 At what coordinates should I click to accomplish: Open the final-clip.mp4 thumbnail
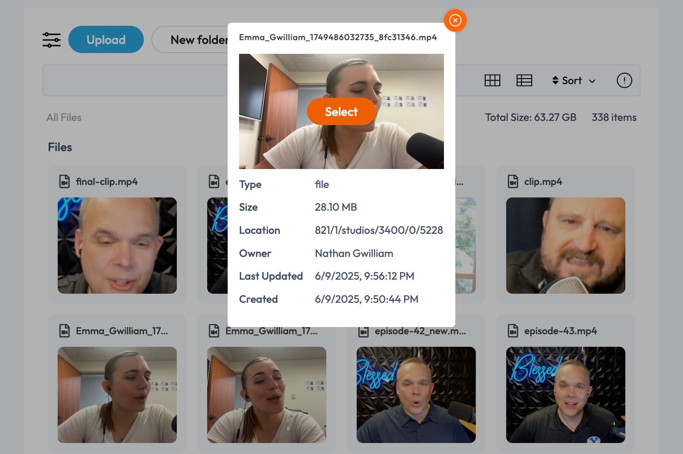click(x=117, y=246)
